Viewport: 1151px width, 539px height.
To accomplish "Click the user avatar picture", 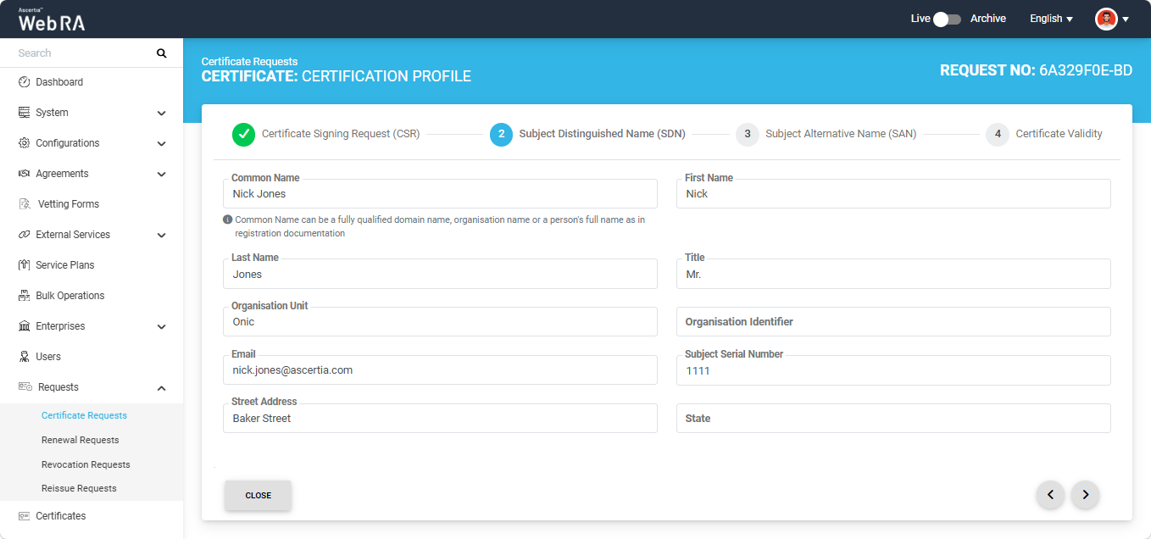I will pyautogui.click(x=1106, y=19).
